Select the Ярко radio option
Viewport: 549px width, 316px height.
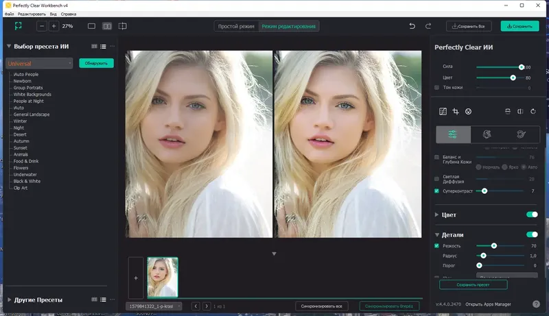click(504, 167)
